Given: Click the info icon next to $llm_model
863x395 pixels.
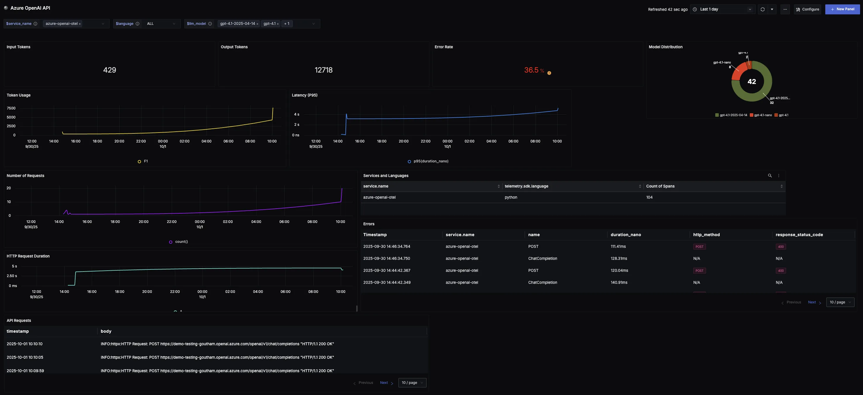Looking at the screenshot, I should point(210,24).
